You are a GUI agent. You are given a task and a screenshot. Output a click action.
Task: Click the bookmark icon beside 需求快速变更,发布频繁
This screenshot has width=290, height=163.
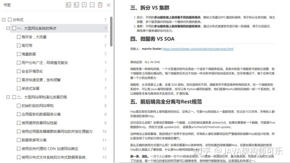pos(19,80)
